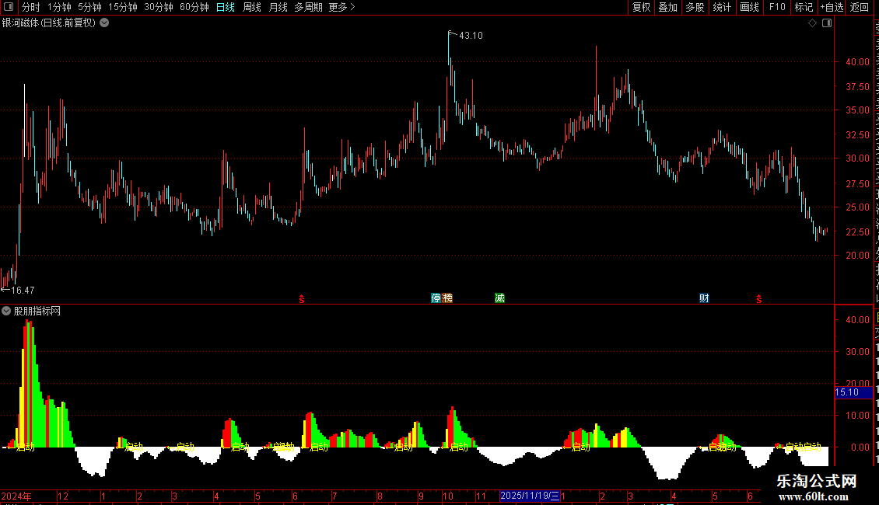Open the 画线 drawing tools

click(x=749, y=7)
